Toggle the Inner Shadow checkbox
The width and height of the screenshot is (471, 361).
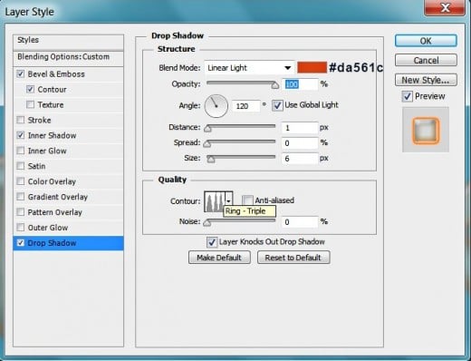pos(21,135)
